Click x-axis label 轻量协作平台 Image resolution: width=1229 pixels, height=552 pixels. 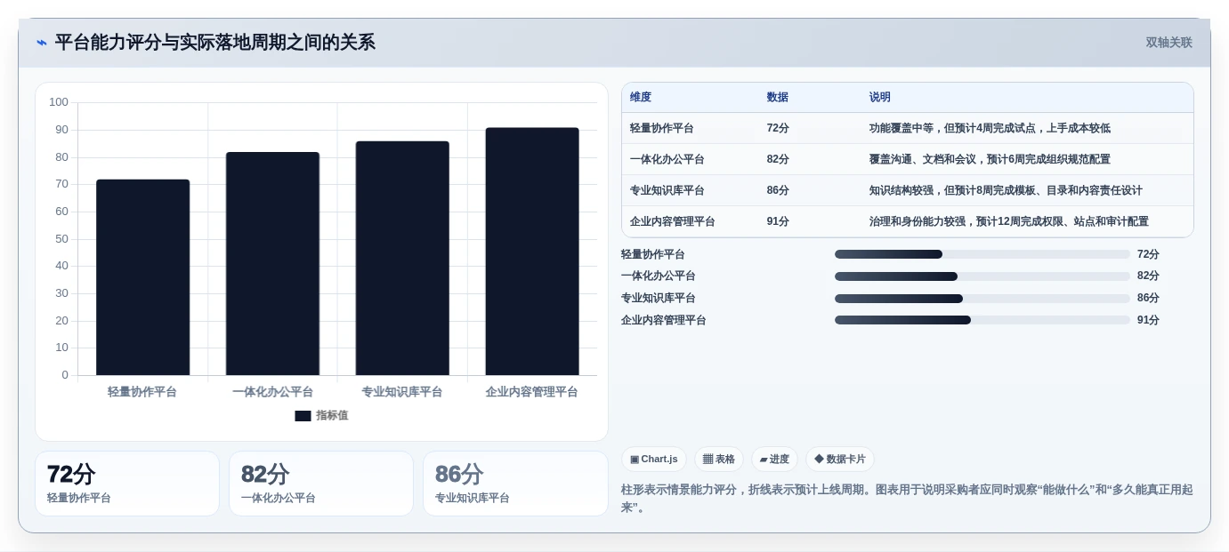(142, 392)
